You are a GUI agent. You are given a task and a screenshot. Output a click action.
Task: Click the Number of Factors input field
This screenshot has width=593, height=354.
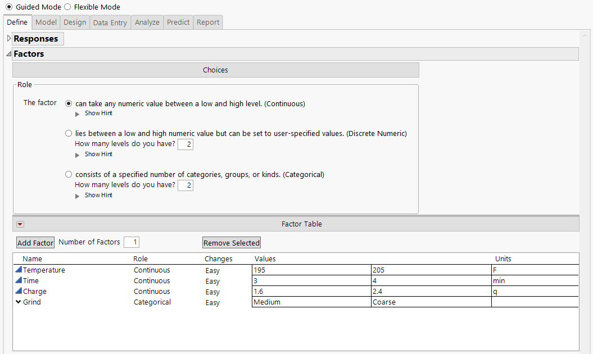pyautogui.click(x=131, y=242)
